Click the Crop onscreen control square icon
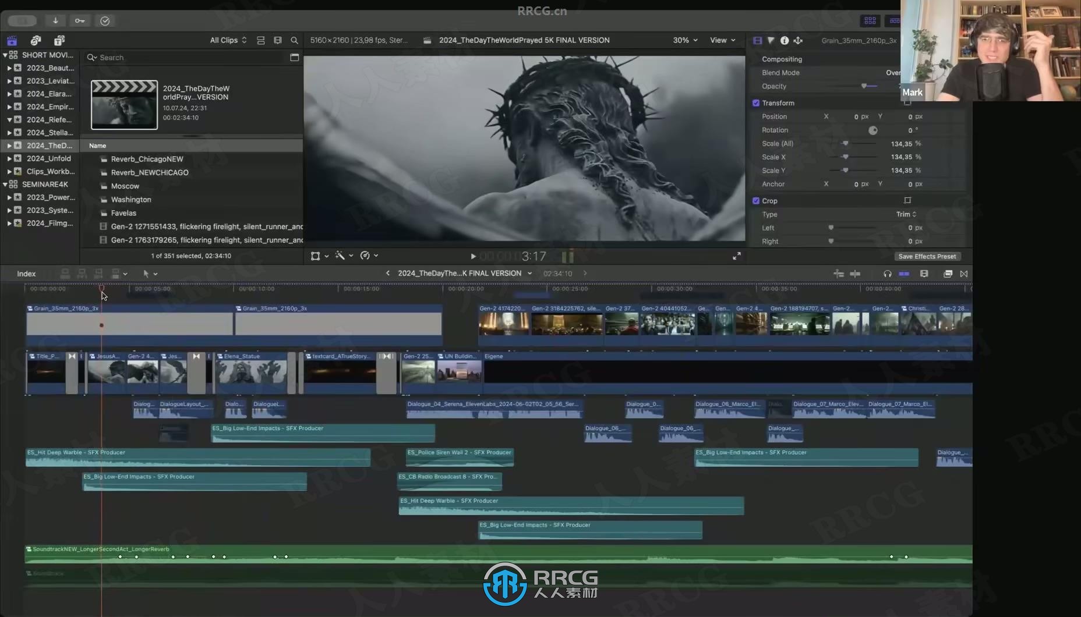This screenshot has width=1081, height=617. click(x=907, y=201)
